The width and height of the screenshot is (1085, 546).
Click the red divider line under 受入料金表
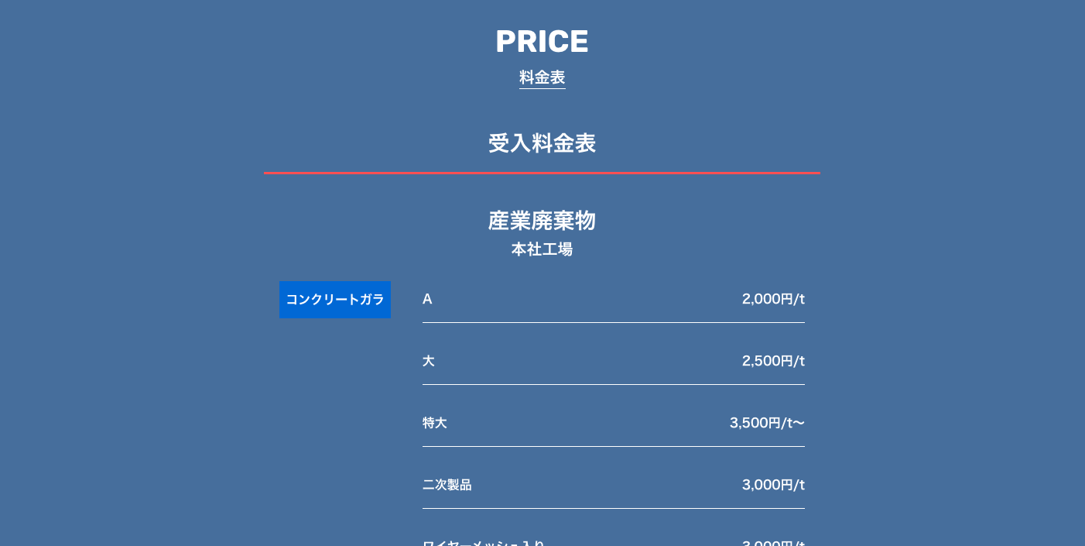542,173
